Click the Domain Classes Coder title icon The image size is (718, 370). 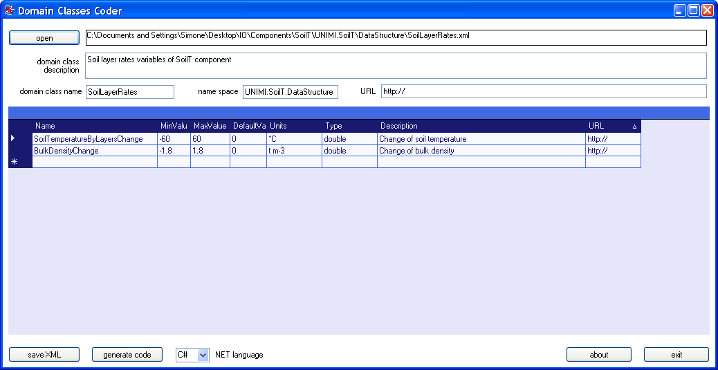[x=9, y=10]
